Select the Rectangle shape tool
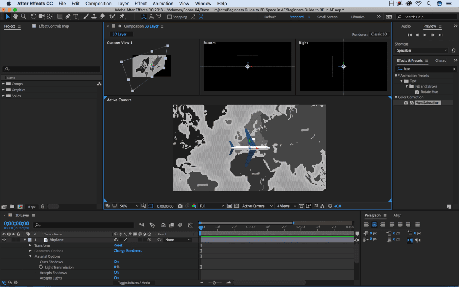This screenshot has width=459, height=287. pos(60,16)
